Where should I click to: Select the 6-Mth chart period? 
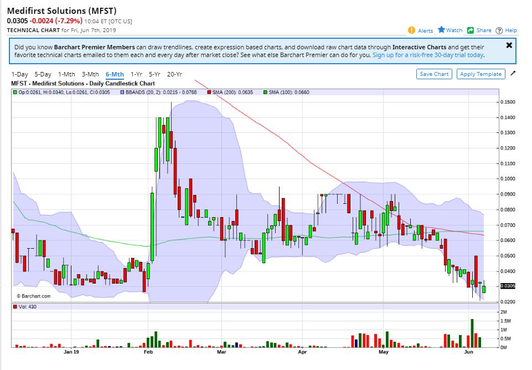(115, 74)
